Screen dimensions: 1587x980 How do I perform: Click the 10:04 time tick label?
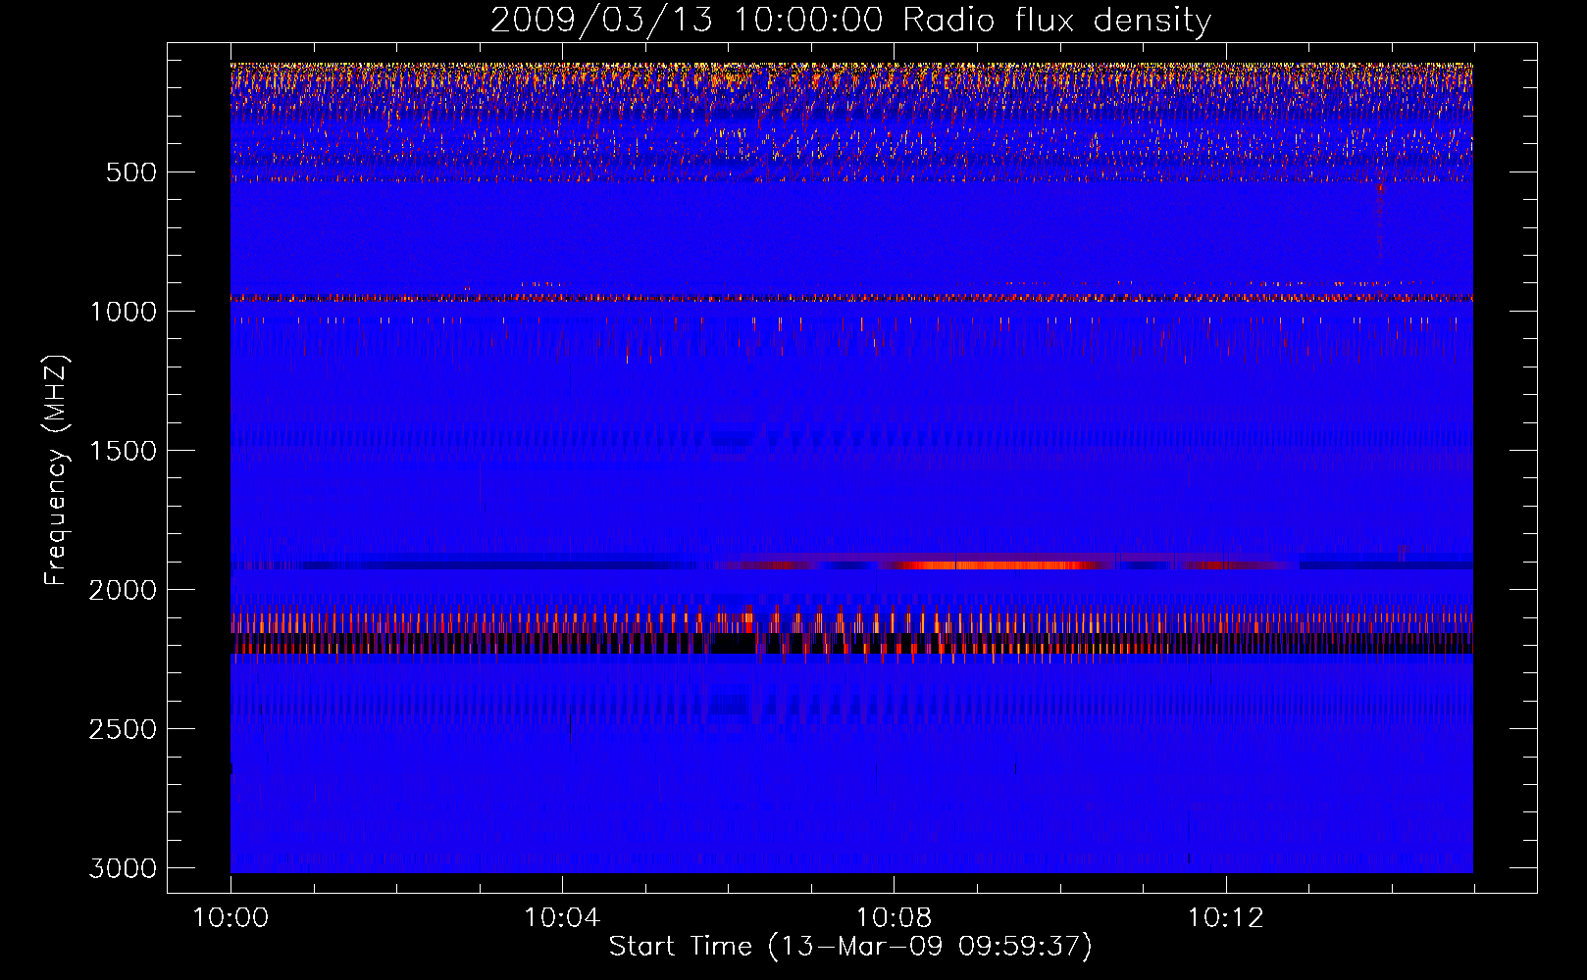pyautogui.click(x=562, y=918)
